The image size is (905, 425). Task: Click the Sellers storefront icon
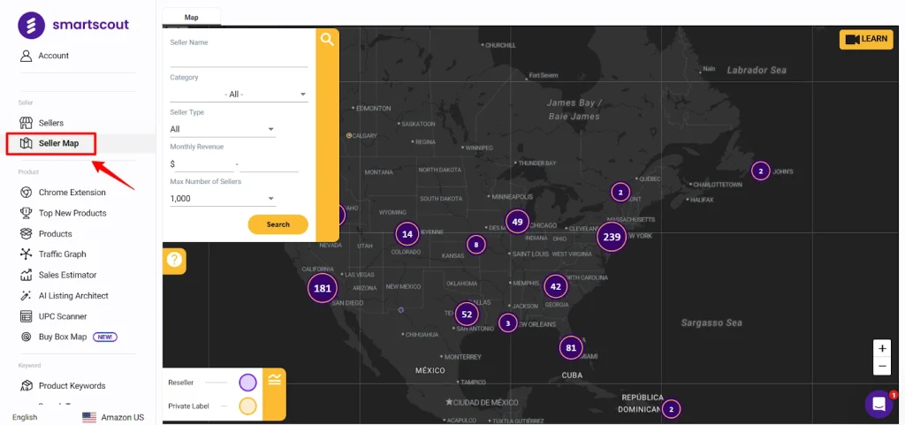point(26,123)
